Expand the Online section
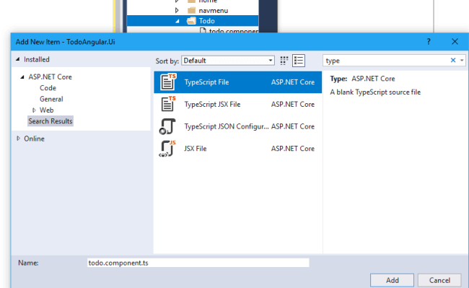 [18, 138]
